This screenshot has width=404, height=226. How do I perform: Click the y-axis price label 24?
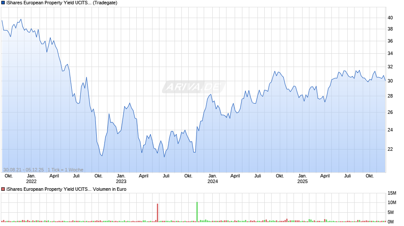coord(390,130)
